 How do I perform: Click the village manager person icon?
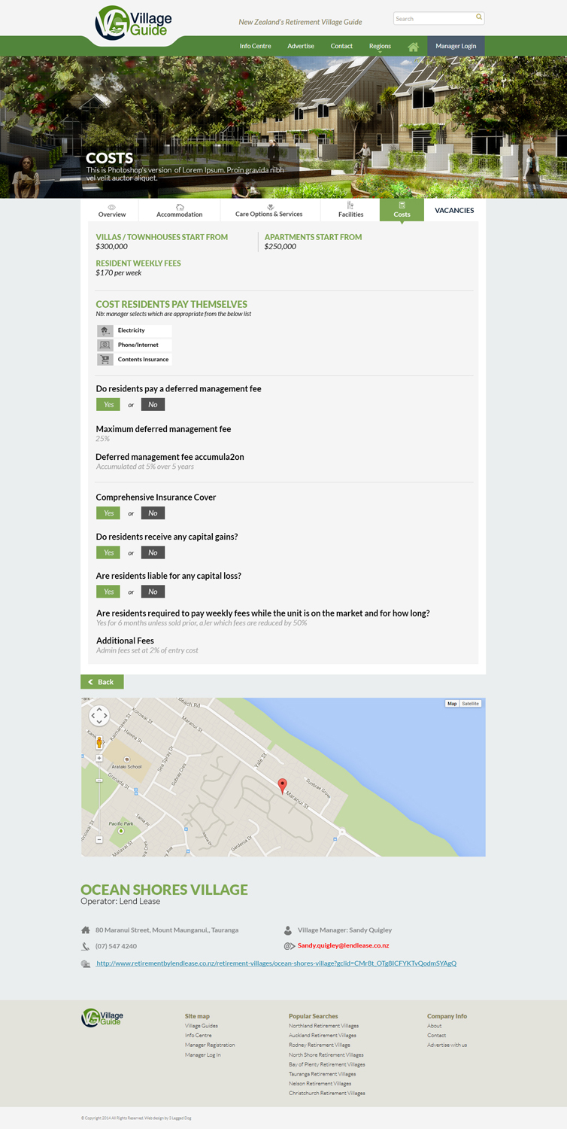[288, 930]
